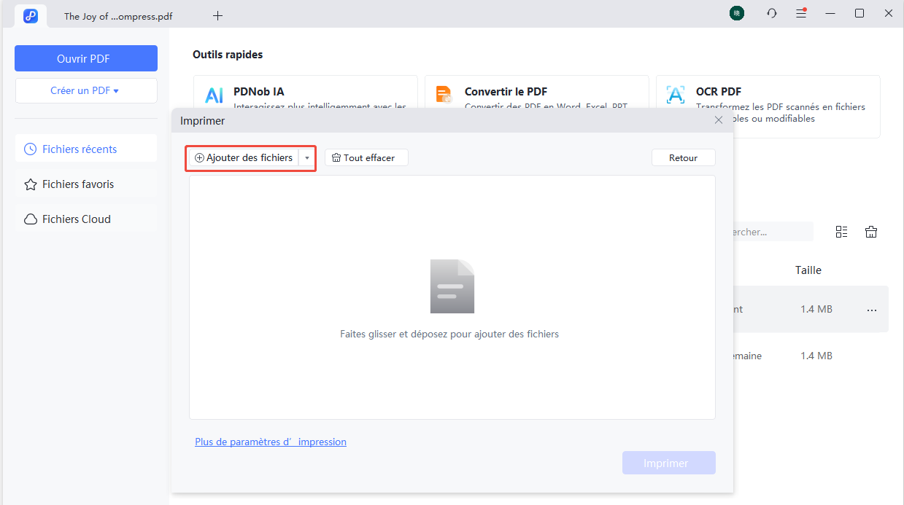Switch the file list view layout icon

pyautogui.click(x=841, y=231)
